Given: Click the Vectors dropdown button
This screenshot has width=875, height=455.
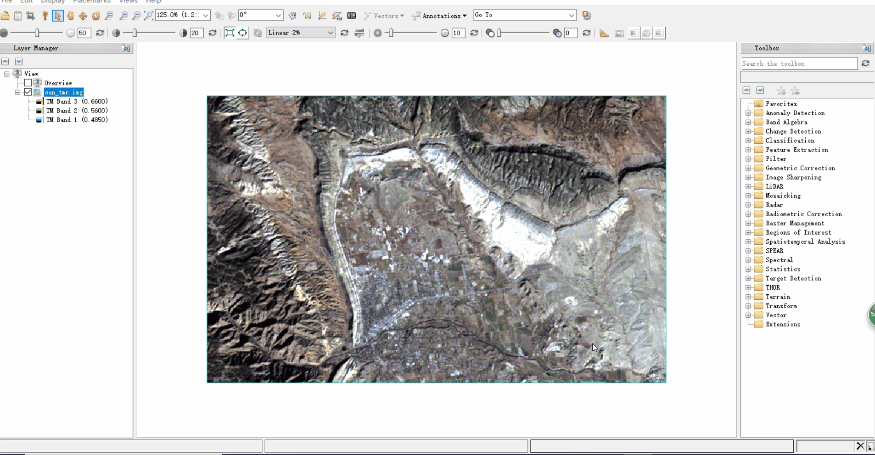Looking at the screenshot, I should [384, 16].
